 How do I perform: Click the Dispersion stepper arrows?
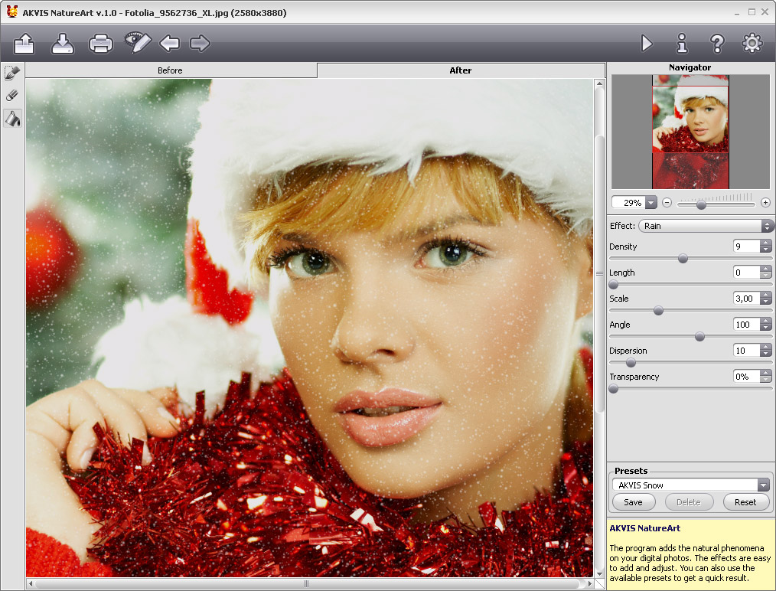click(x=766, y=351)
